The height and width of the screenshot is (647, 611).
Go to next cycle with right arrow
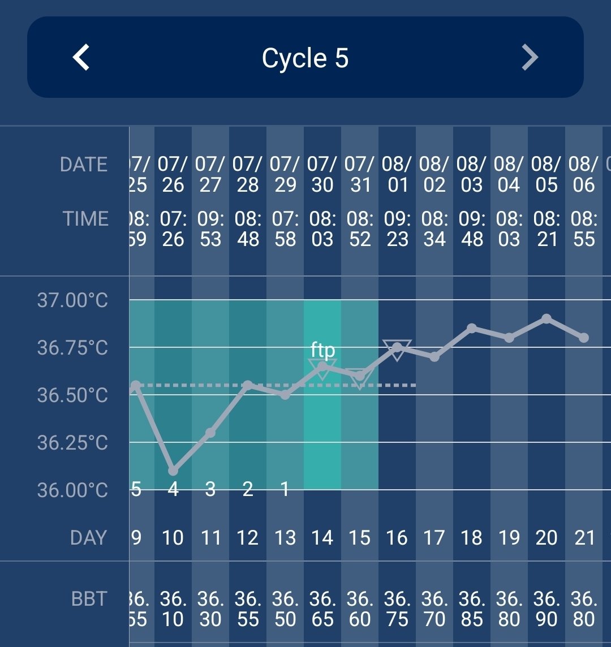(x=530, y=58)
